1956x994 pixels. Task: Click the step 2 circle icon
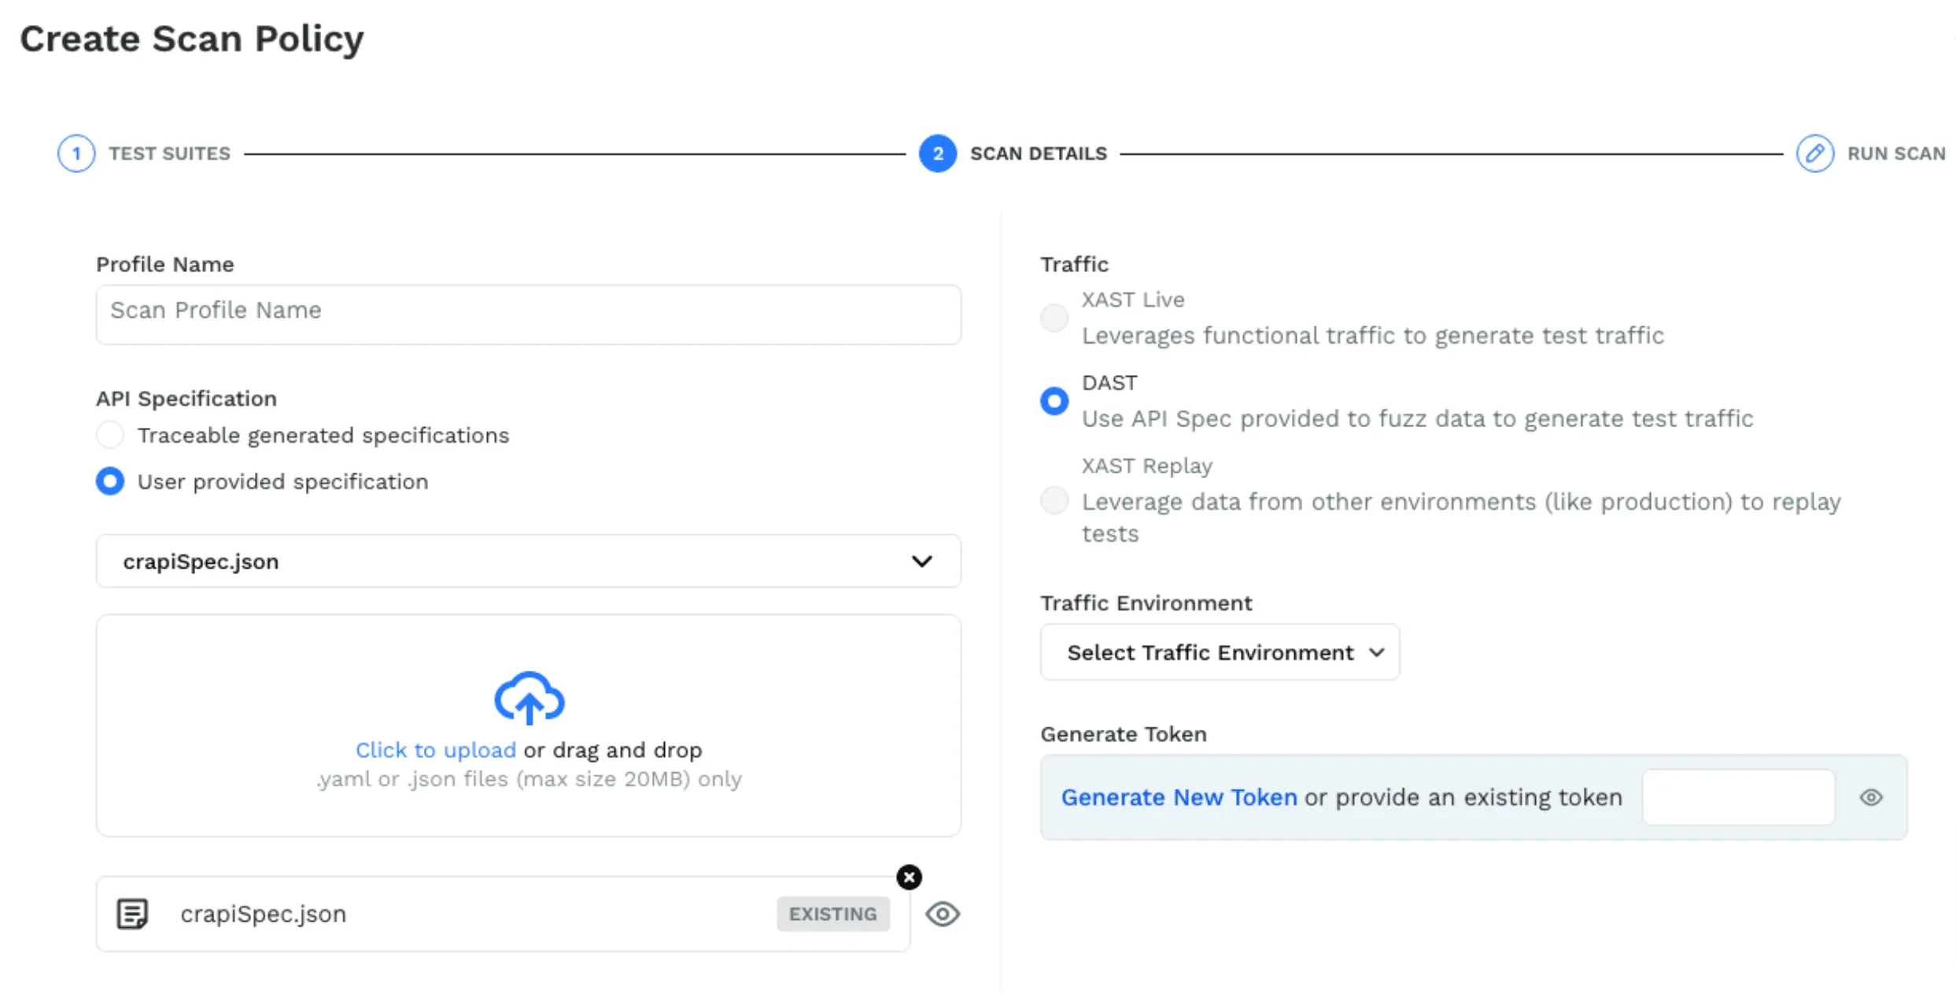coord(937,153)
